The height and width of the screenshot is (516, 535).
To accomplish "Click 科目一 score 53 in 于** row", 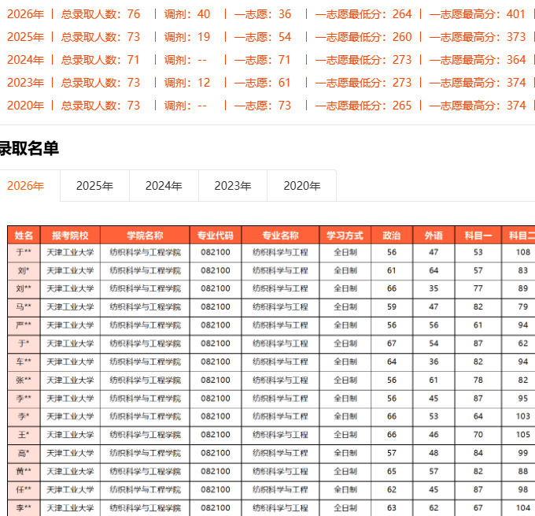I will [x=478, y=252].
